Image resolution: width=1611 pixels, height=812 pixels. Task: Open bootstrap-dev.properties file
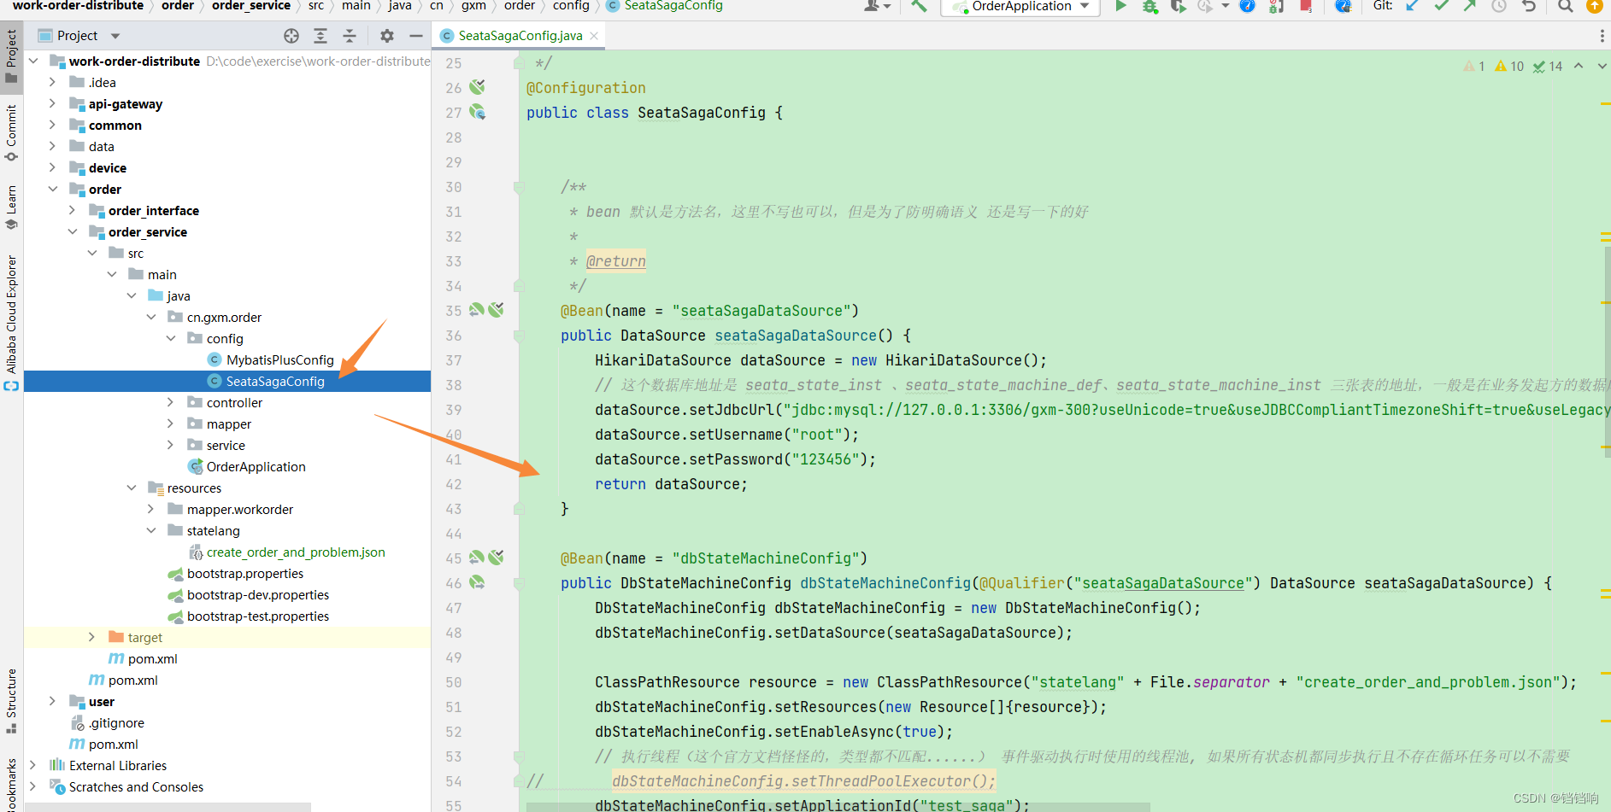258,594
